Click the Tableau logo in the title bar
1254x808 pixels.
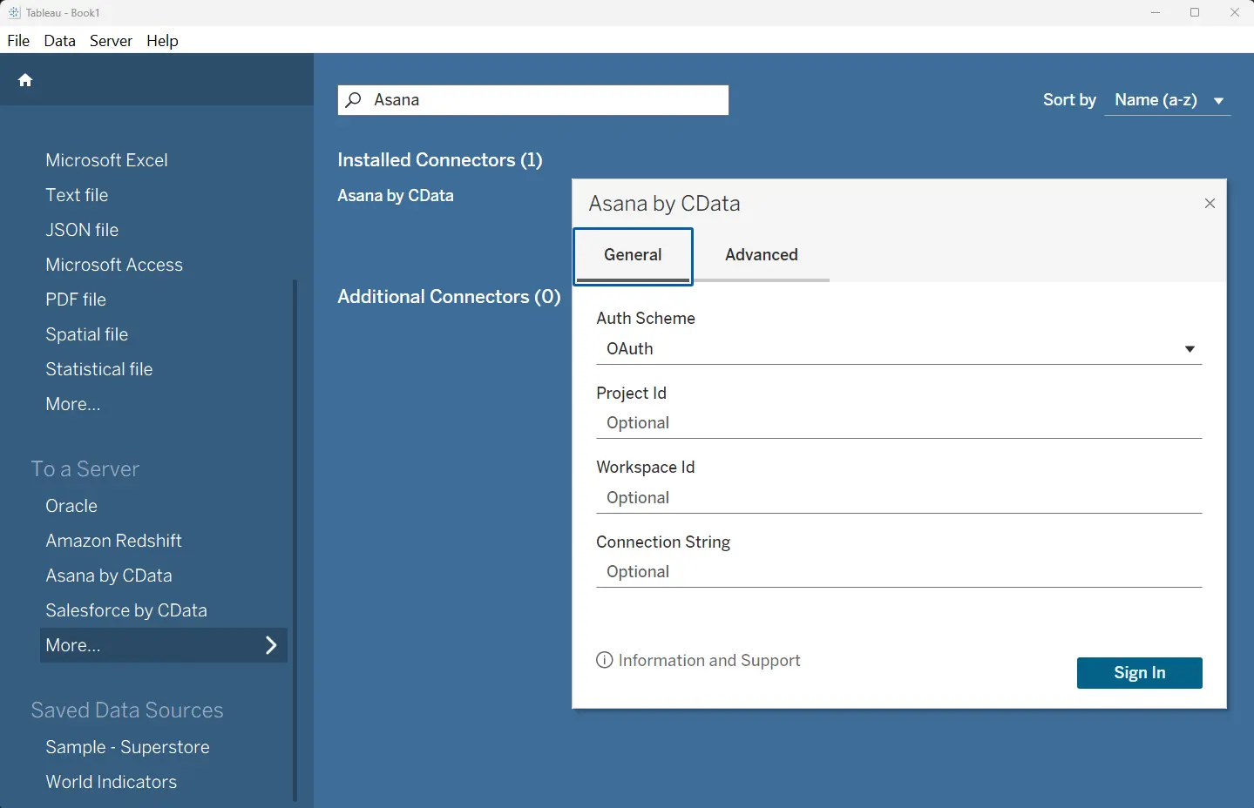pyautogui.click(x=13, y=12)
